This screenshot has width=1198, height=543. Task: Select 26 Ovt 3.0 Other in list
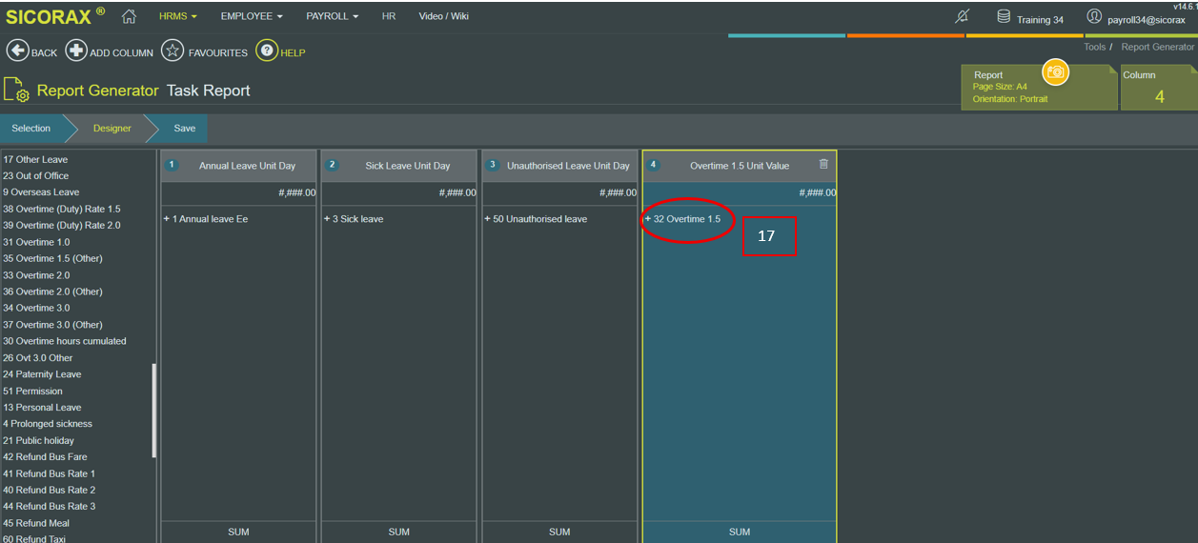point(38,358)
